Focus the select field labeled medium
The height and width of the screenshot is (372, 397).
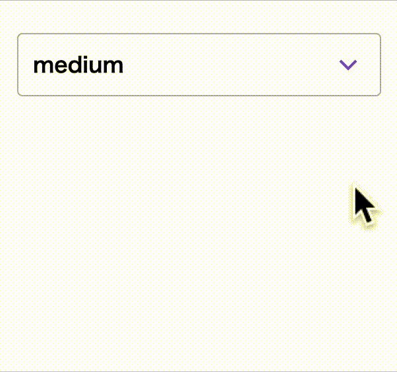click(198, 65)
